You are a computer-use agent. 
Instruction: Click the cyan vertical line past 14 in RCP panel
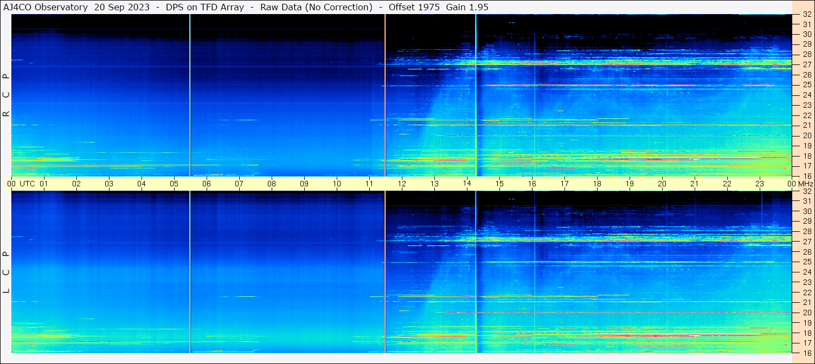pyautogui.click(x=476, y=95)
